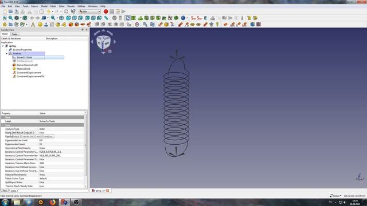Click the gray macro stop square
This screenshot has height=206, width=367.
point(112,11)
